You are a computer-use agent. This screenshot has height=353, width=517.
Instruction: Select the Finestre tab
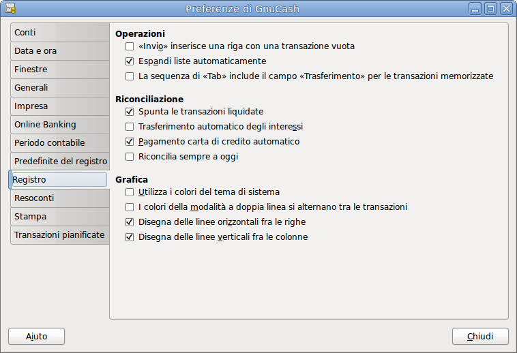click(x=59, y=70)
